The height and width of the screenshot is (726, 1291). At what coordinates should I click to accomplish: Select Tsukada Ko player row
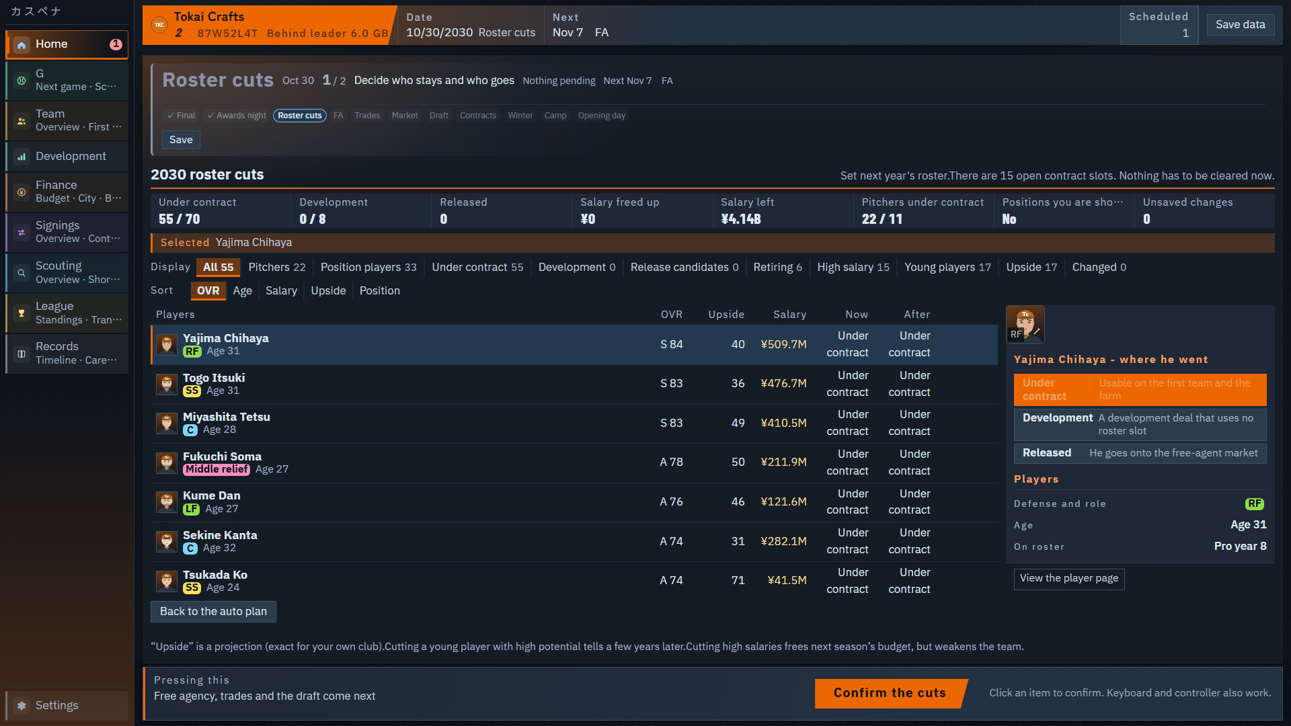(574, 581)
